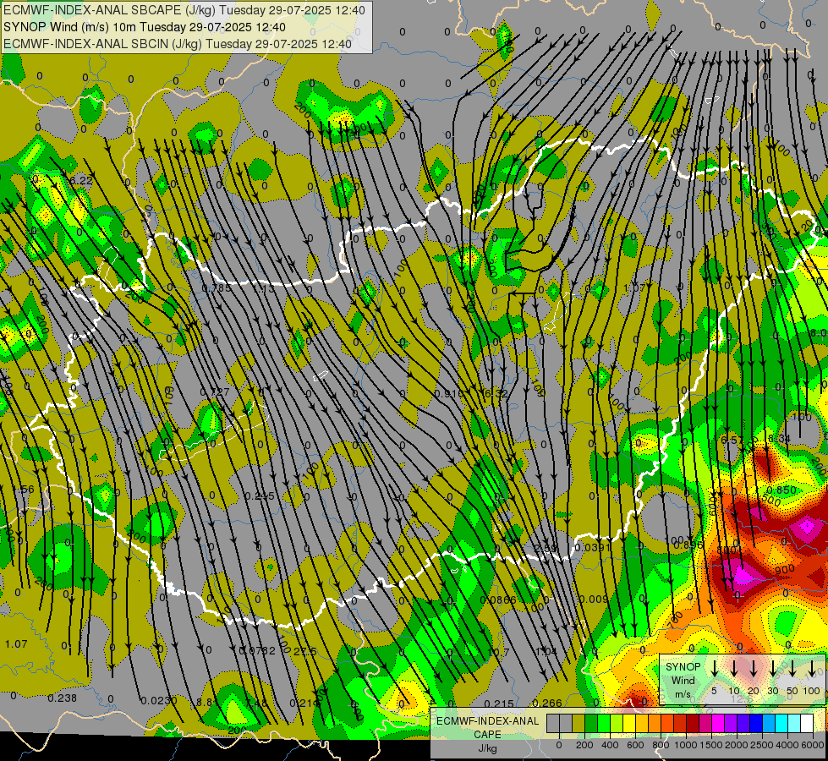Image resolution: width=828 pixels, height=761 pixels.
Task: Click the 700 CAPE contour label
Action: tap(676, 621)
